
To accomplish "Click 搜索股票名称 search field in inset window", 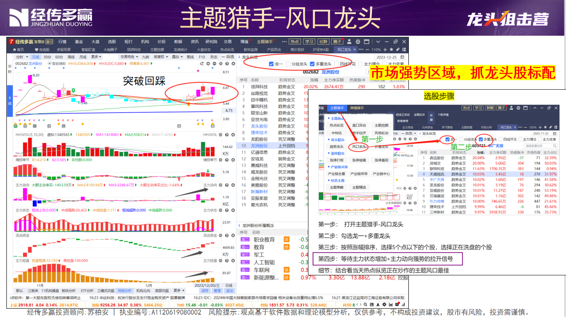I will point(541,146).
